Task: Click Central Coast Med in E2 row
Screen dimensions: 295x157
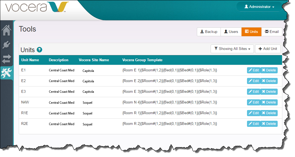Action: click(x=61, y=81)
